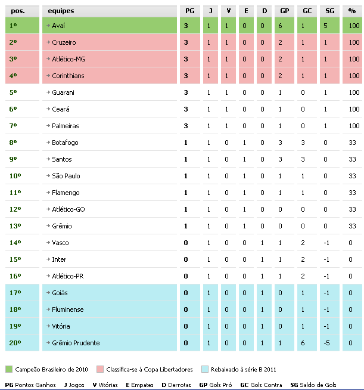Click the arrow icon next to Flamengo
This screenshot has height=390, width=364.
coord(48,193)
